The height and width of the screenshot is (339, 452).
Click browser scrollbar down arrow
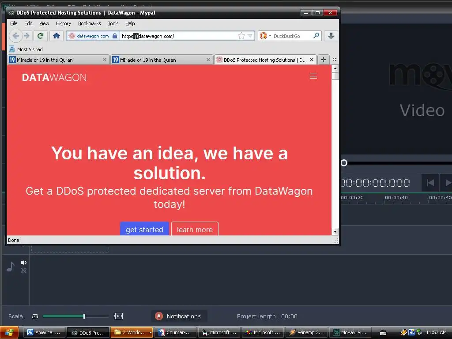point(335,231)
